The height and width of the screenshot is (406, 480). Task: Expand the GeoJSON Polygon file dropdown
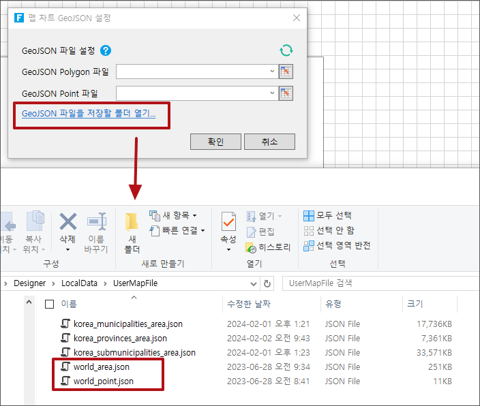271,71
